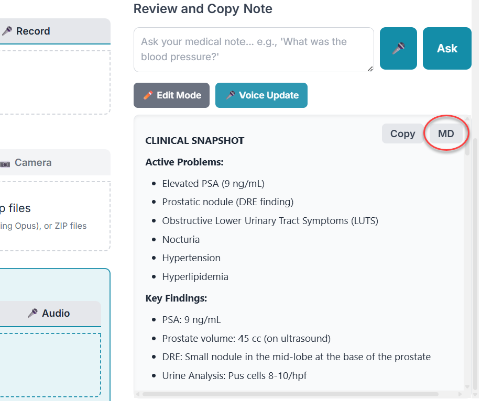Start a Voice Update
This screenshot has height=401, width=481.
[261, 95]
